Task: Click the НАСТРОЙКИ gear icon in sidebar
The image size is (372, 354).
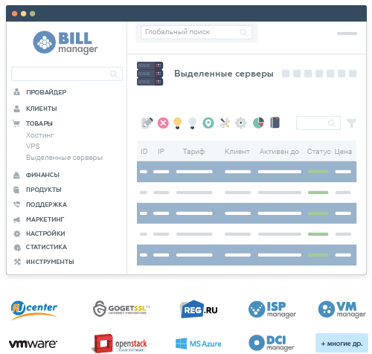Action: (17, 234)
